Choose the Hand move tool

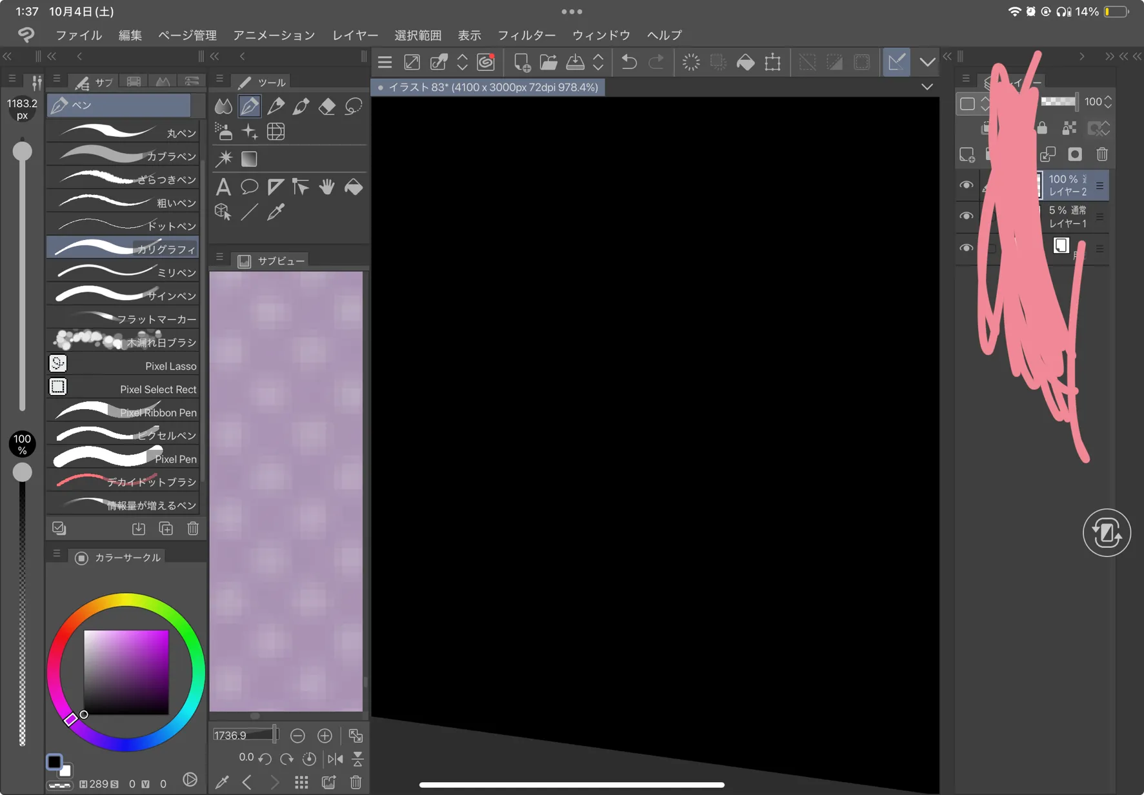(327, 187)
